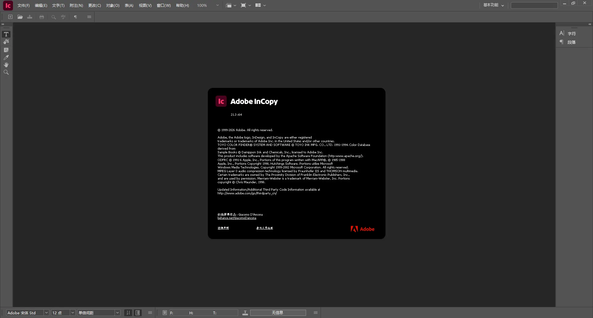Open the top toolbar options menu icon

pos(89,17)
